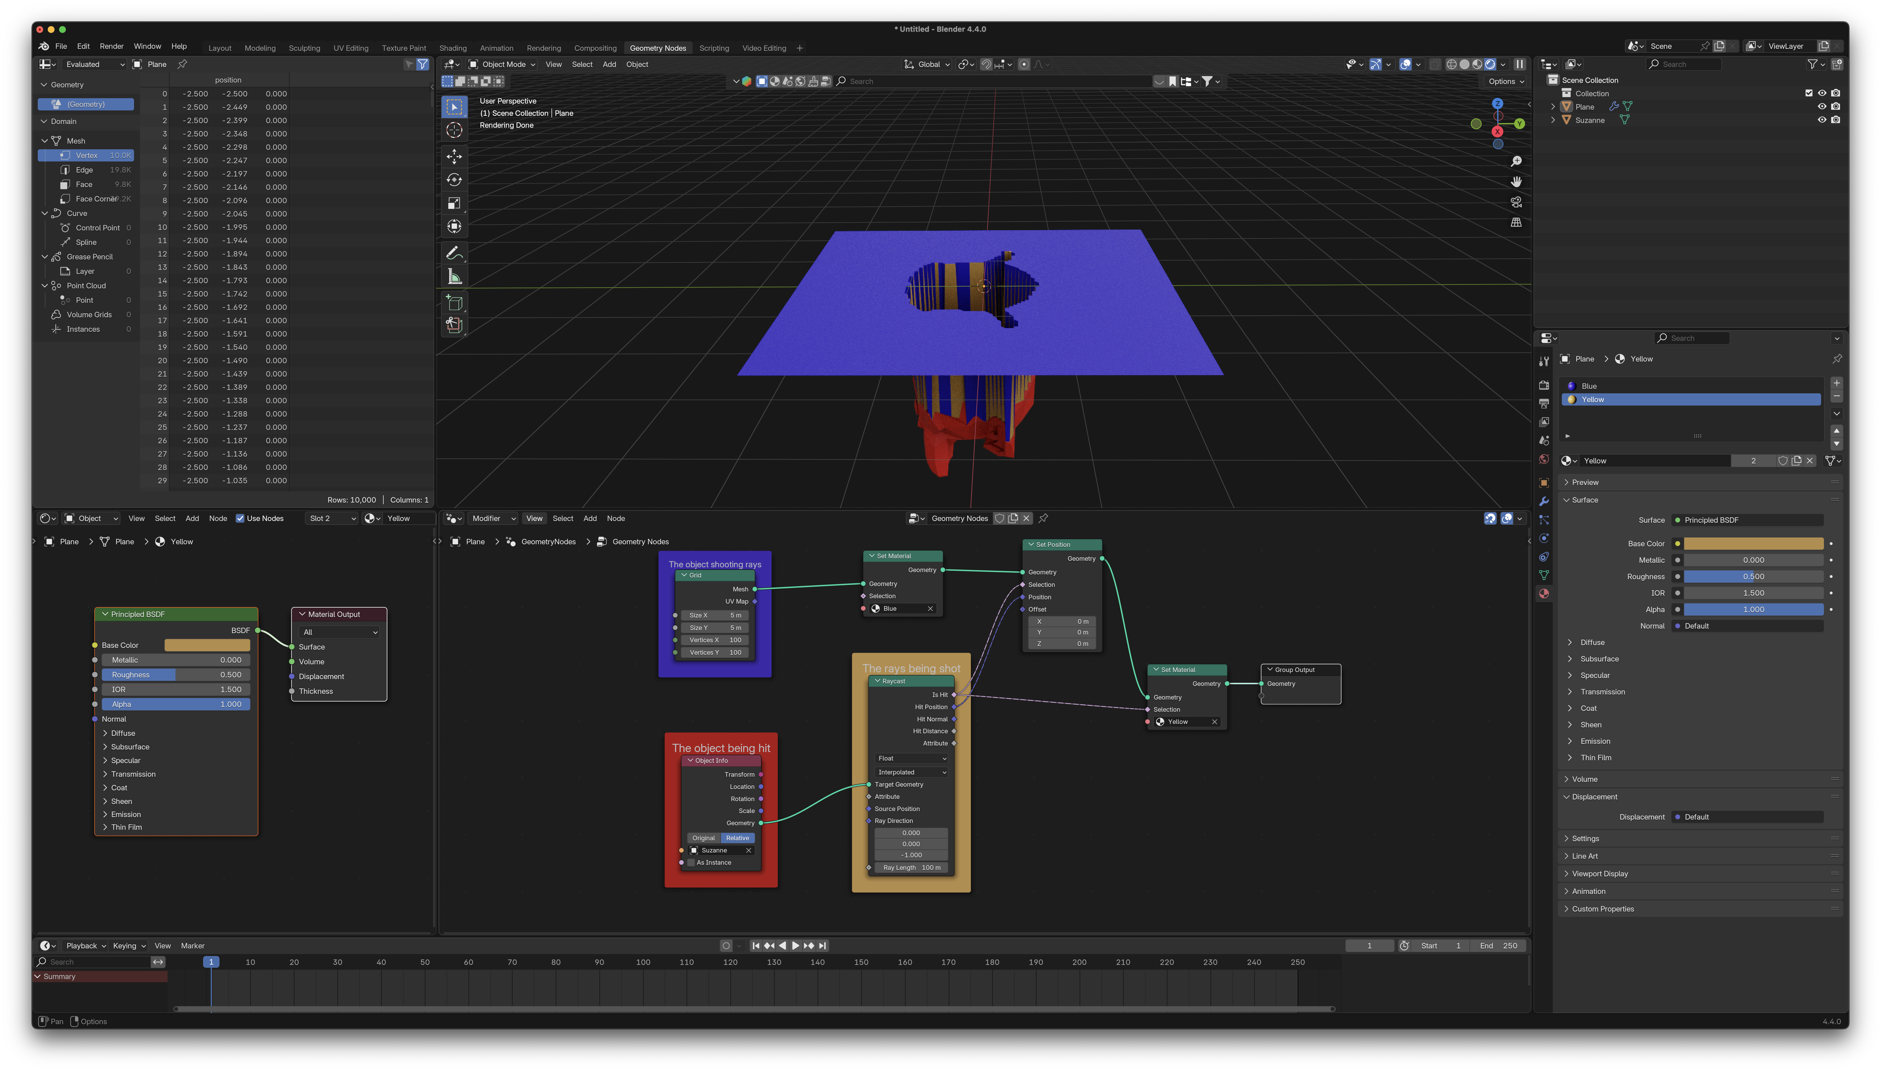Open the Global transform orientation dropdown
The height and width of the screenshot is (1071, 1881).
(x=927, y=65)
